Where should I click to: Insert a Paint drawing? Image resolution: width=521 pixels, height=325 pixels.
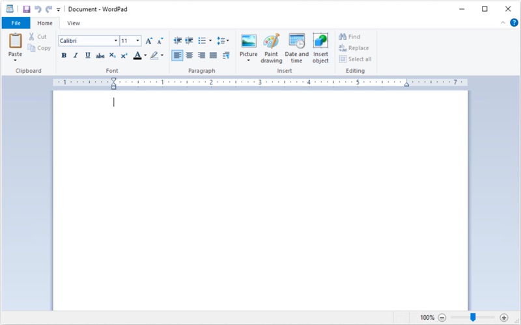[x=272, y=47]
